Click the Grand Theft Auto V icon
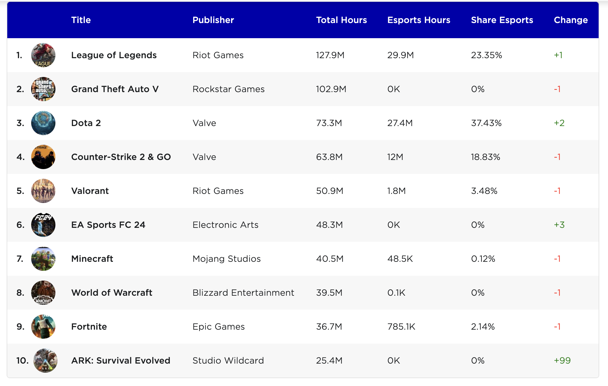This screenshot has width=608, height=386. tap(43, 89)
